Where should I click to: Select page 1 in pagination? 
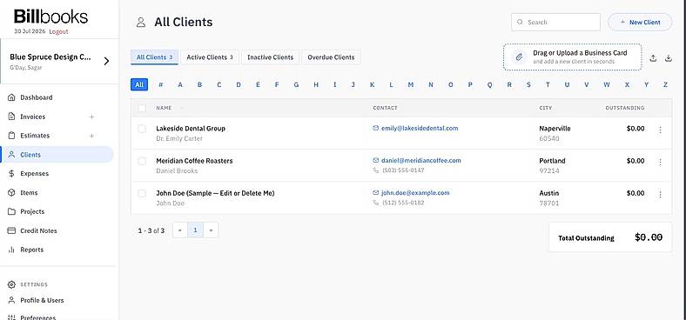[196, 230]
